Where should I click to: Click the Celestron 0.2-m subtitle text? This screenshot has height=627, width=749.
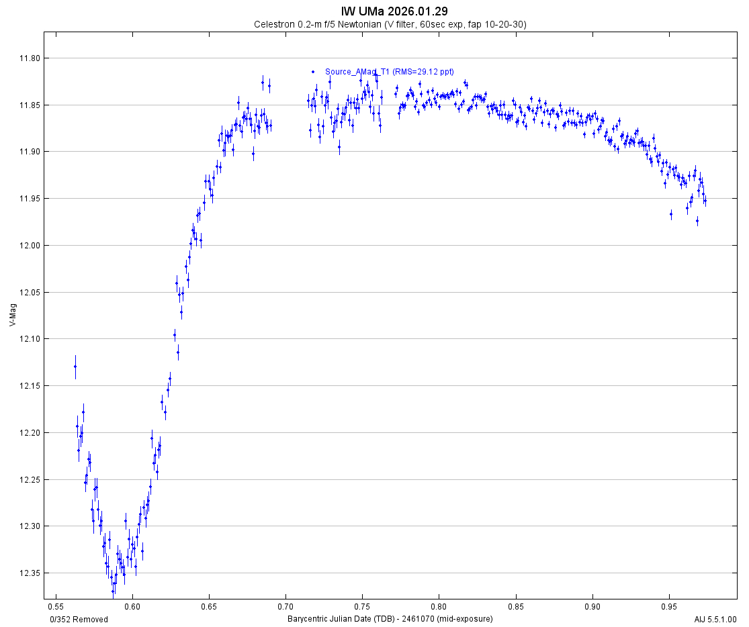click(390, 24)
